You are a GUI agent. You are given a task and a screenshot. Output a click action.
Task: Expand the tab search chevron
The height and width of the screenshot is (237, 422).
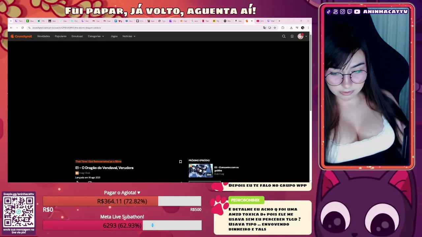(11, 21)
